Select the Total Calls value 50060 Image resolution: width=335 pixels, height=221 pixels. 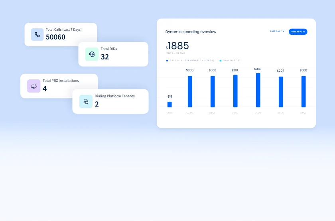point(55,37)
